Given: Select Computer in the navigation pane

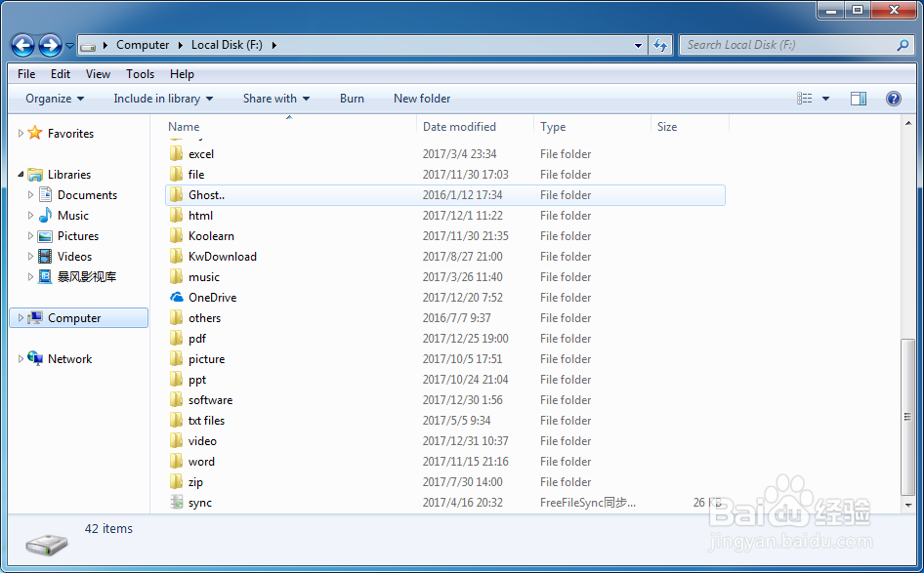Looking at the screenshot, I should (74, 318).
